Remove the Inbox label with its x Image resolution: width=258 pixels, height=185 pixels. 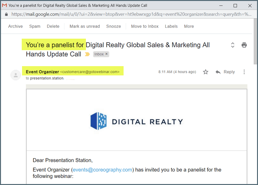tap(106, 54)
